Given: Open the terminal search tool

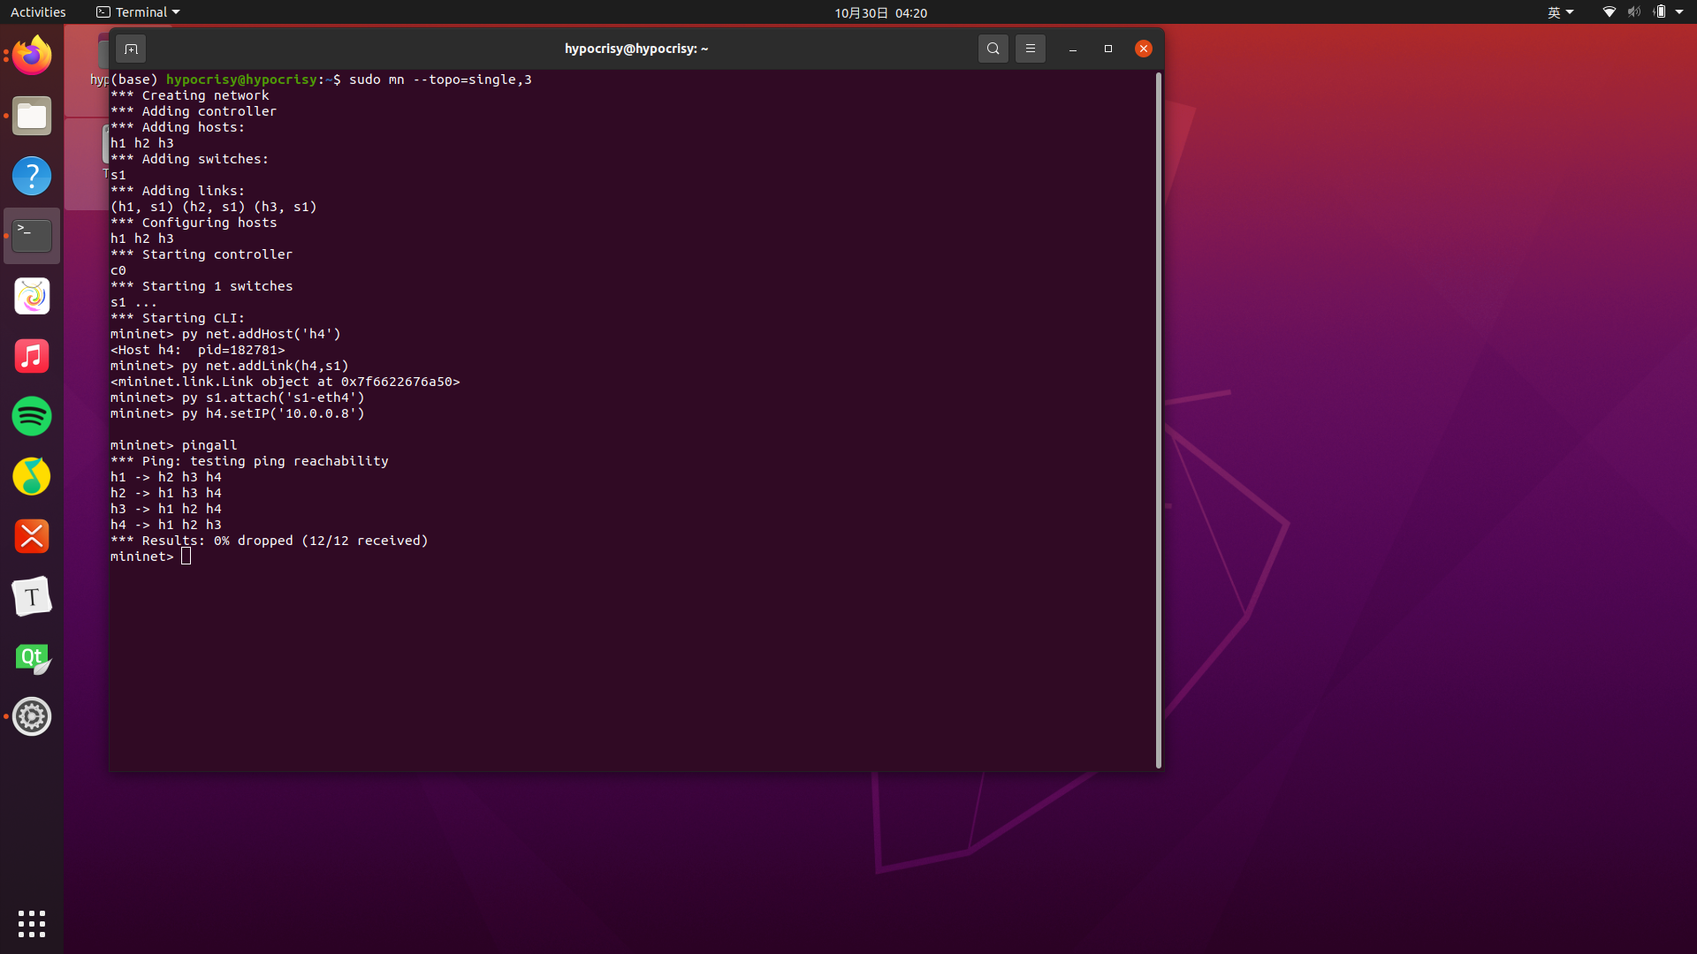Looking at the screenshot, I should pos(993,49).
